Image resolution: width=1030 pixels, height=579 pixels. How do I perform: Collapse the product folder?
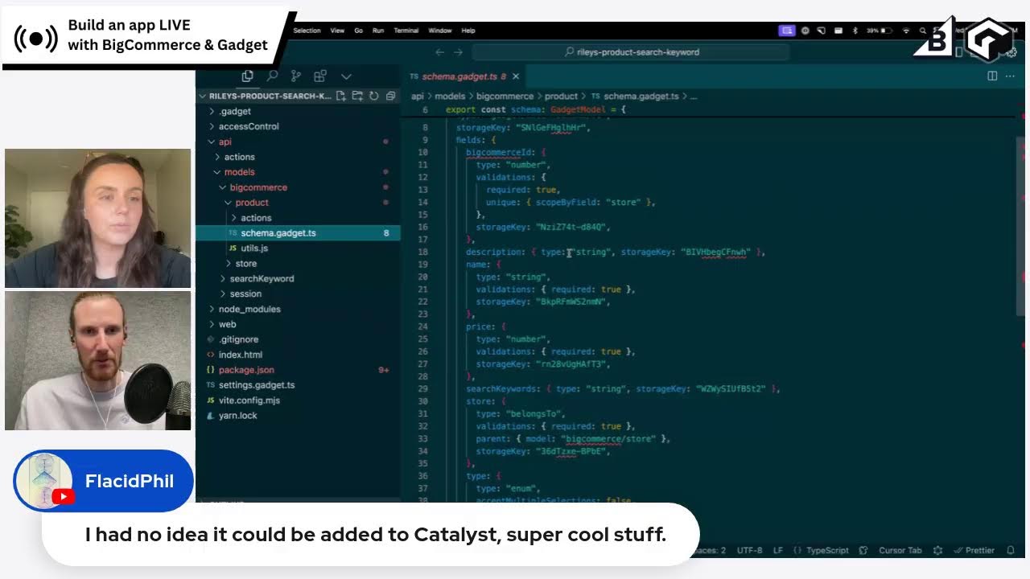(298, 203)
